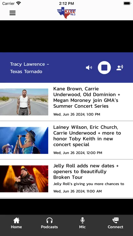Tap "Jelly Roll's giving you more chances to" text
This screenshot has width=133, height=236.
[89, 184]
